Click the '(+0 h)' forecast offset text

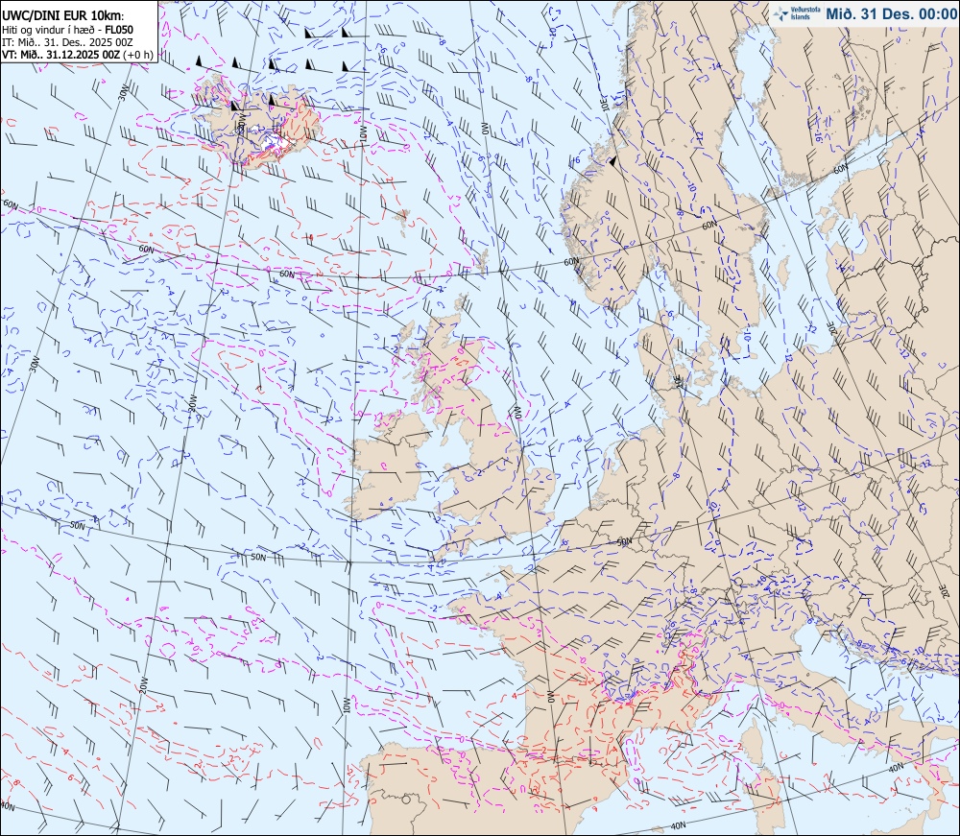click(138, 55)
